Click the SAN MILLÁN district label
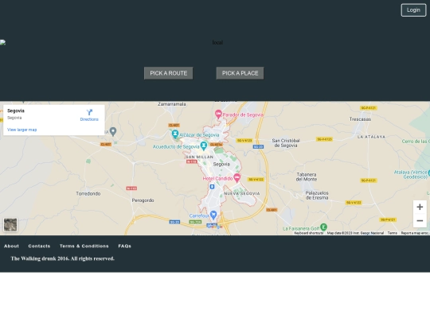This screenshot has height=322, width=430. 199,157
